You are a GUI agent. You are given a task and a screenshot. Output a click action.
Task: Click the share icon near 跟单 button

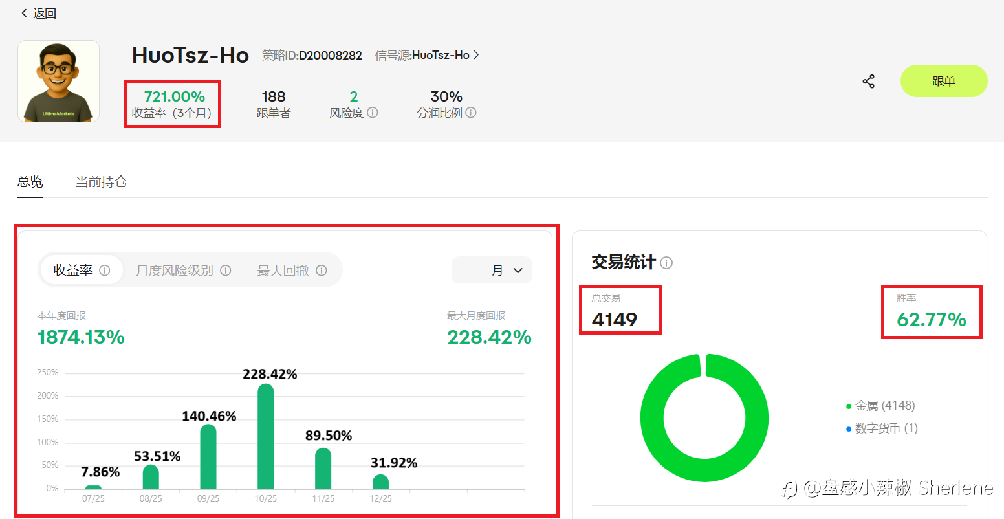[x=868, y=82]
